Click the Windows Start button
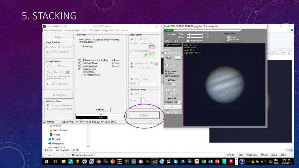This screenshot has height=168, width=299. coord(47,161)
